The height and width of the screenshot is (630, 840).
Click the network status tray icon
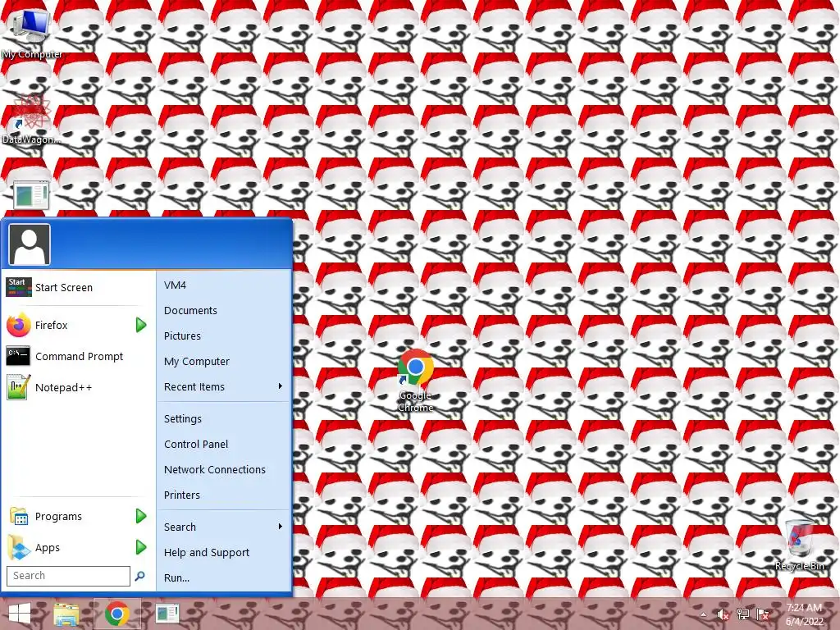click(x=743, y=614)
